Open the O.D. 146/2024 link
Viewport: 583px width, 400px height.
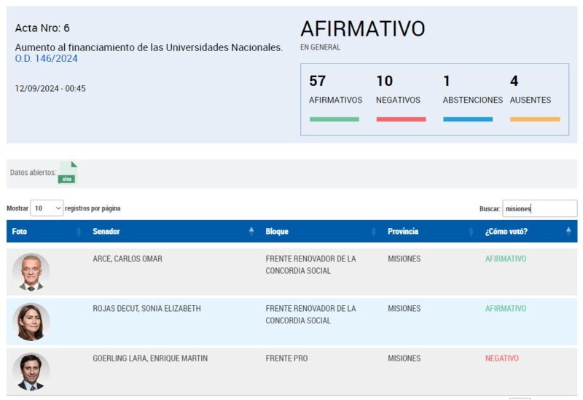pyautogui.click(x=46, y=58)
